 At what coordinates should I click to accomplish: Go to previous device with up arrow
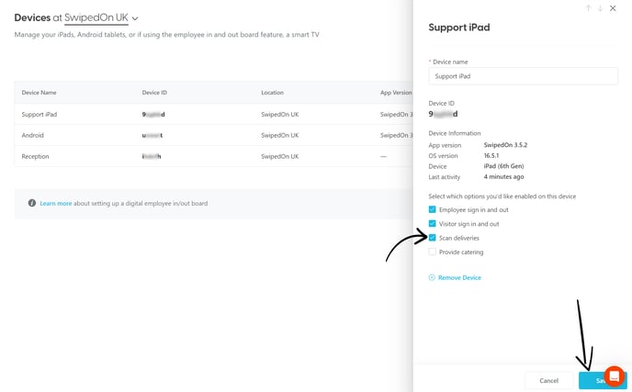[588, 8]
